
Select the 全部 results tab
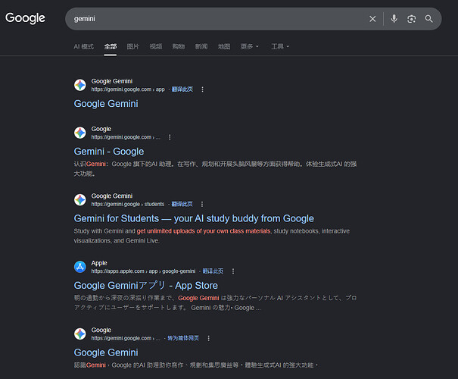coord(111,46)
